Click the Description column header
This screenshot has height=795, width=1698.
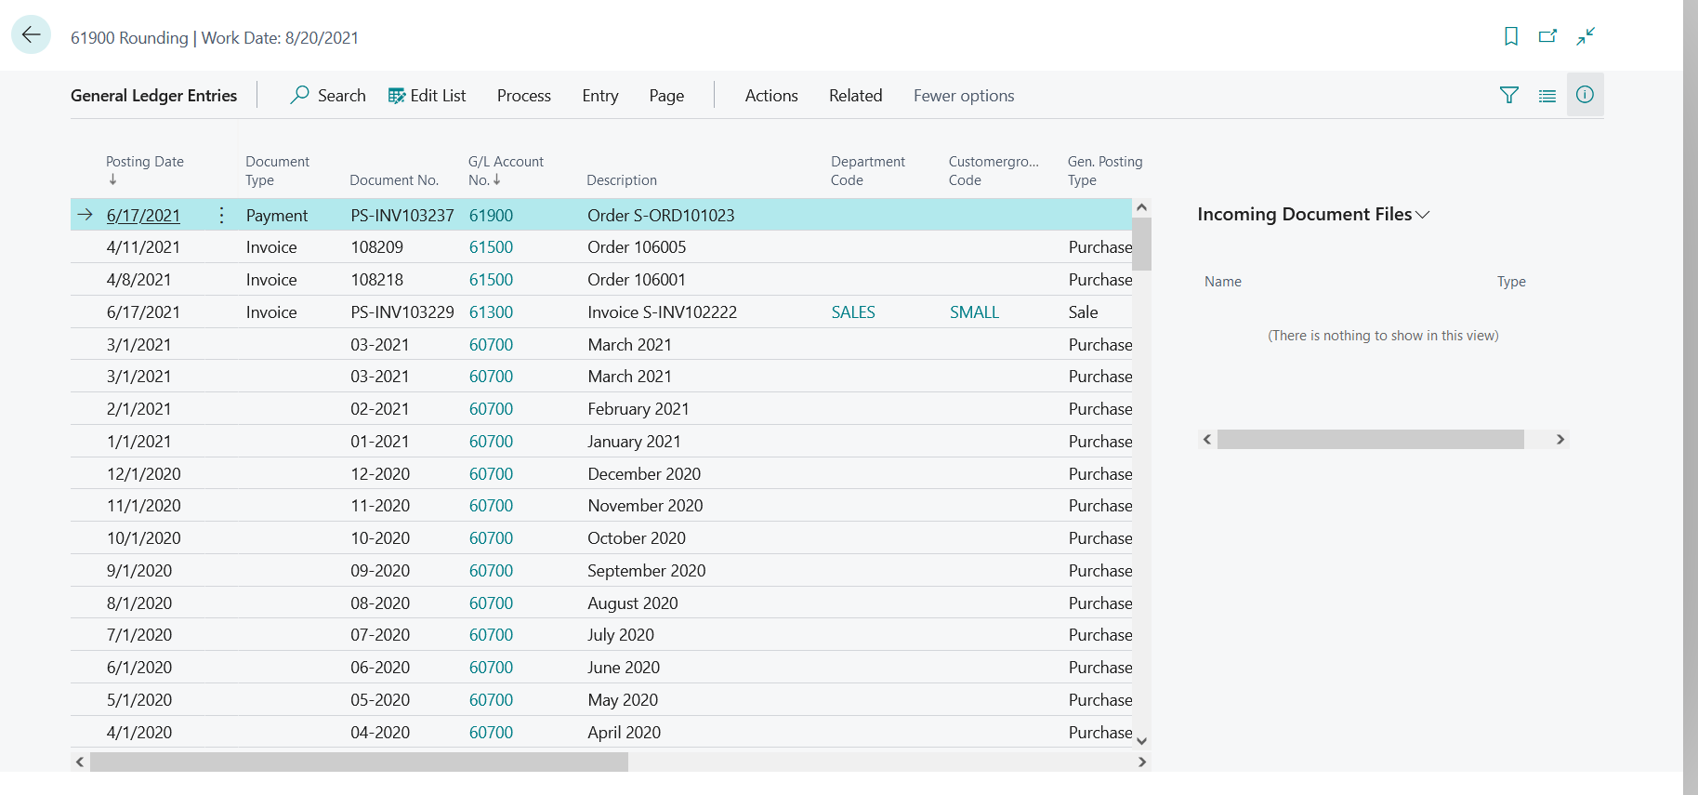(x=622, y=179)
